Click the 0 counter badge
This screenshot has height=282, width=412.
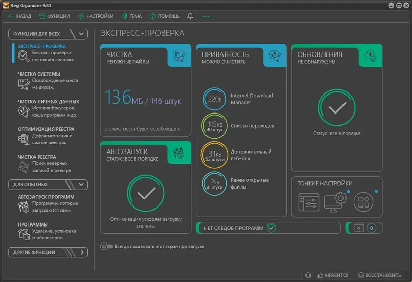coord(371,228)
